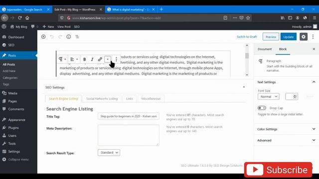This screenshot has height=179, width=319.
Task: Toggle italic formatting on the block
Action: click(x=92, y=59)
